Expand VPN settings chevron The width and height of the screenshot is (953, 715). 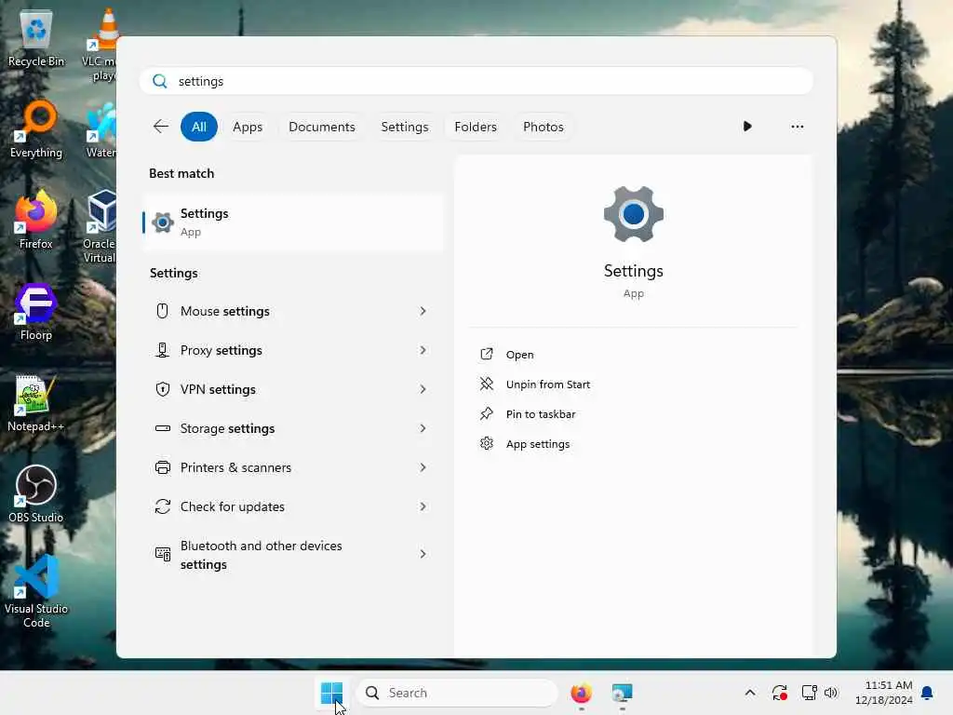423,389
